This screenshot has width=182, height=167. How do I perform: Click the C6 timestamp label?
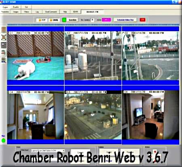pyautogui.click(x=144, y=92)
